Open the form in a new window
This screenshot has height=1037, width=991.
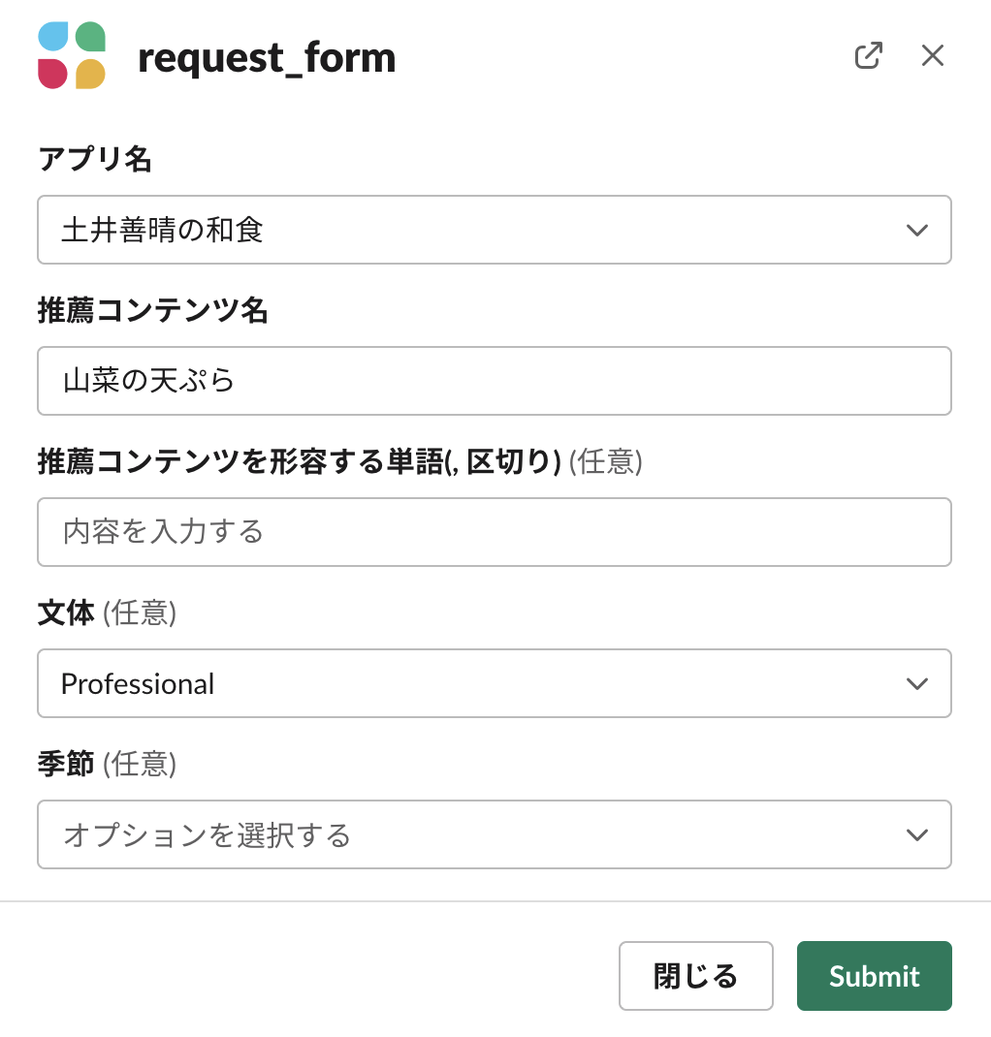point(868,56)
